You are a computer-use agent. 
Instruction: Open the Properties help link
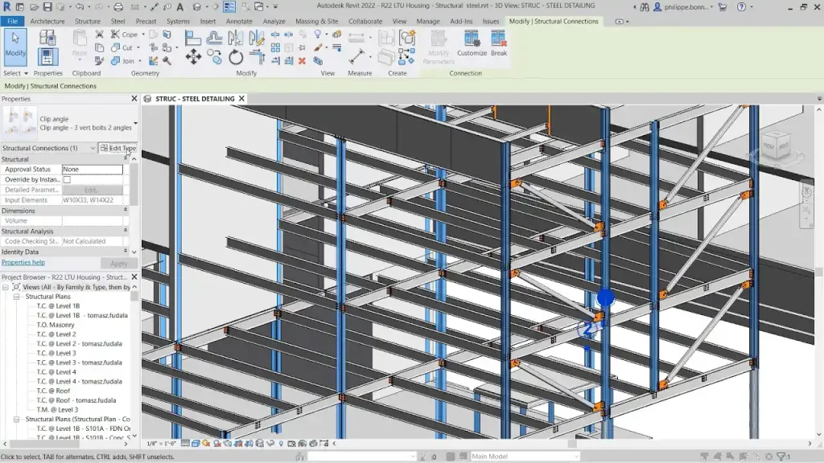tap(23, 260)
